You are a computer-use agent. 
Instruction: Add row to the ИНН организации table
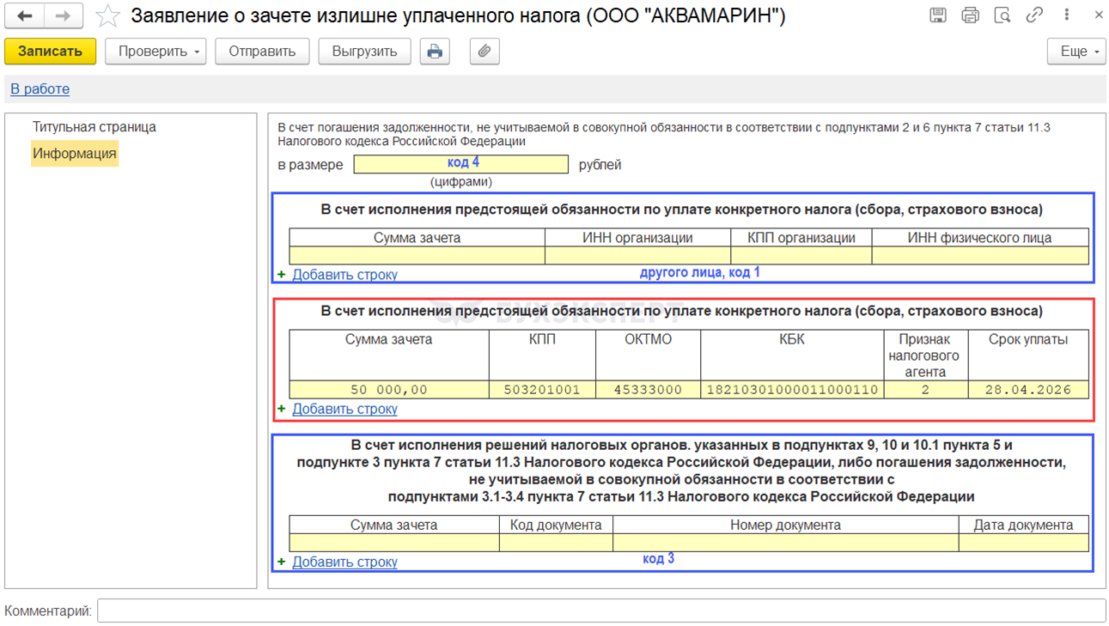coord(344,275)
